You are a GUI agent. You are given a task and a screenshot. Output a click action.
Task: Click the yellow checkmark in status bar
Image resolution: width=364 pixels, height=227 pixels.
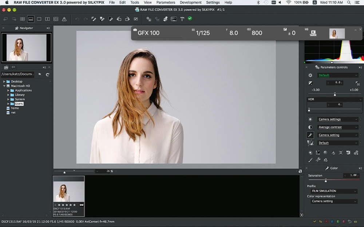[x=314, y=222]
